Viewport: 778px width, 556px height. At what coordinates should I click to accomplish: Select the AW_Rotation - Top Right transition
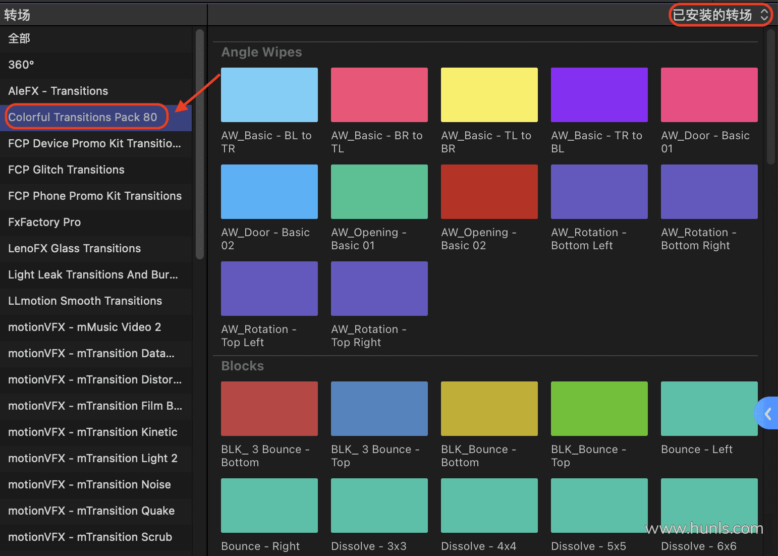(379, 289)
